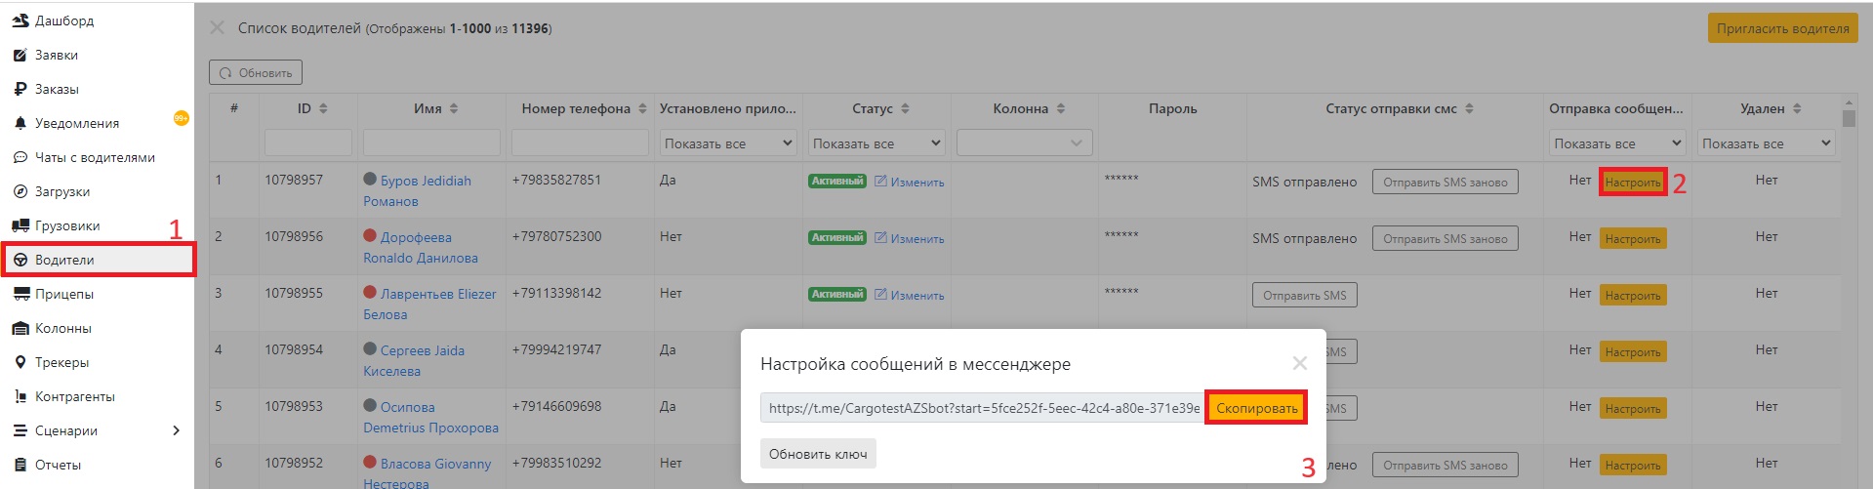Image resolution: width=1873 pixels, height=489 pixels.
Task: Go to the Отчеты section
Action: coord(58,465)
